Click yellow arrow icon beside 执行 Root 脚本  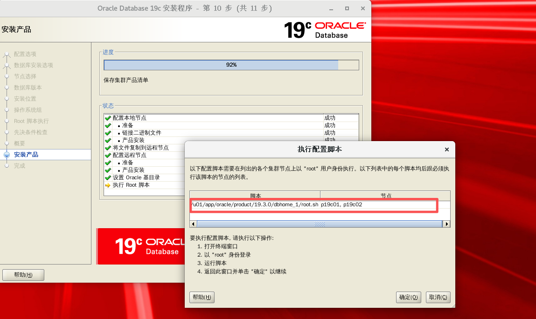tap(108, 185)
